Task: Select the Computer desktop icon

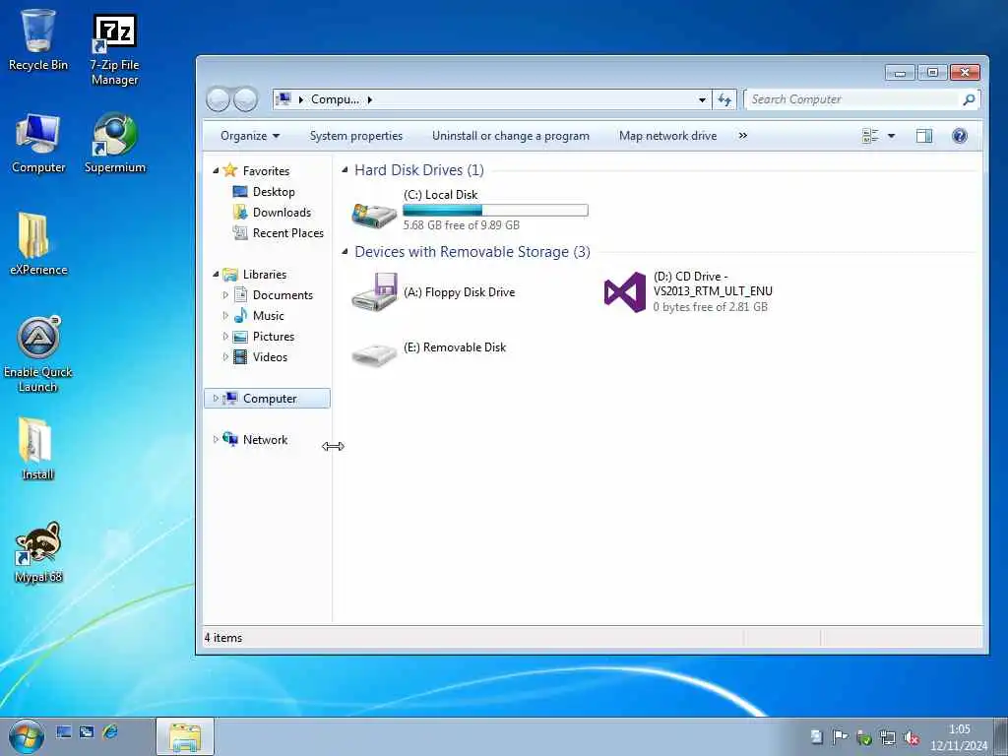Action: click(x=38, y=143)
